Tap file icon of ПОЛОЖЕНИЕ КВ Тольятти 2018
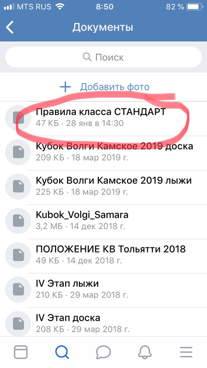 coord(18,255)
